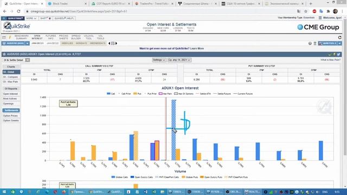Toggle the Put Prior legend item
The image size is (347, 195).
[x=151, y=94]
